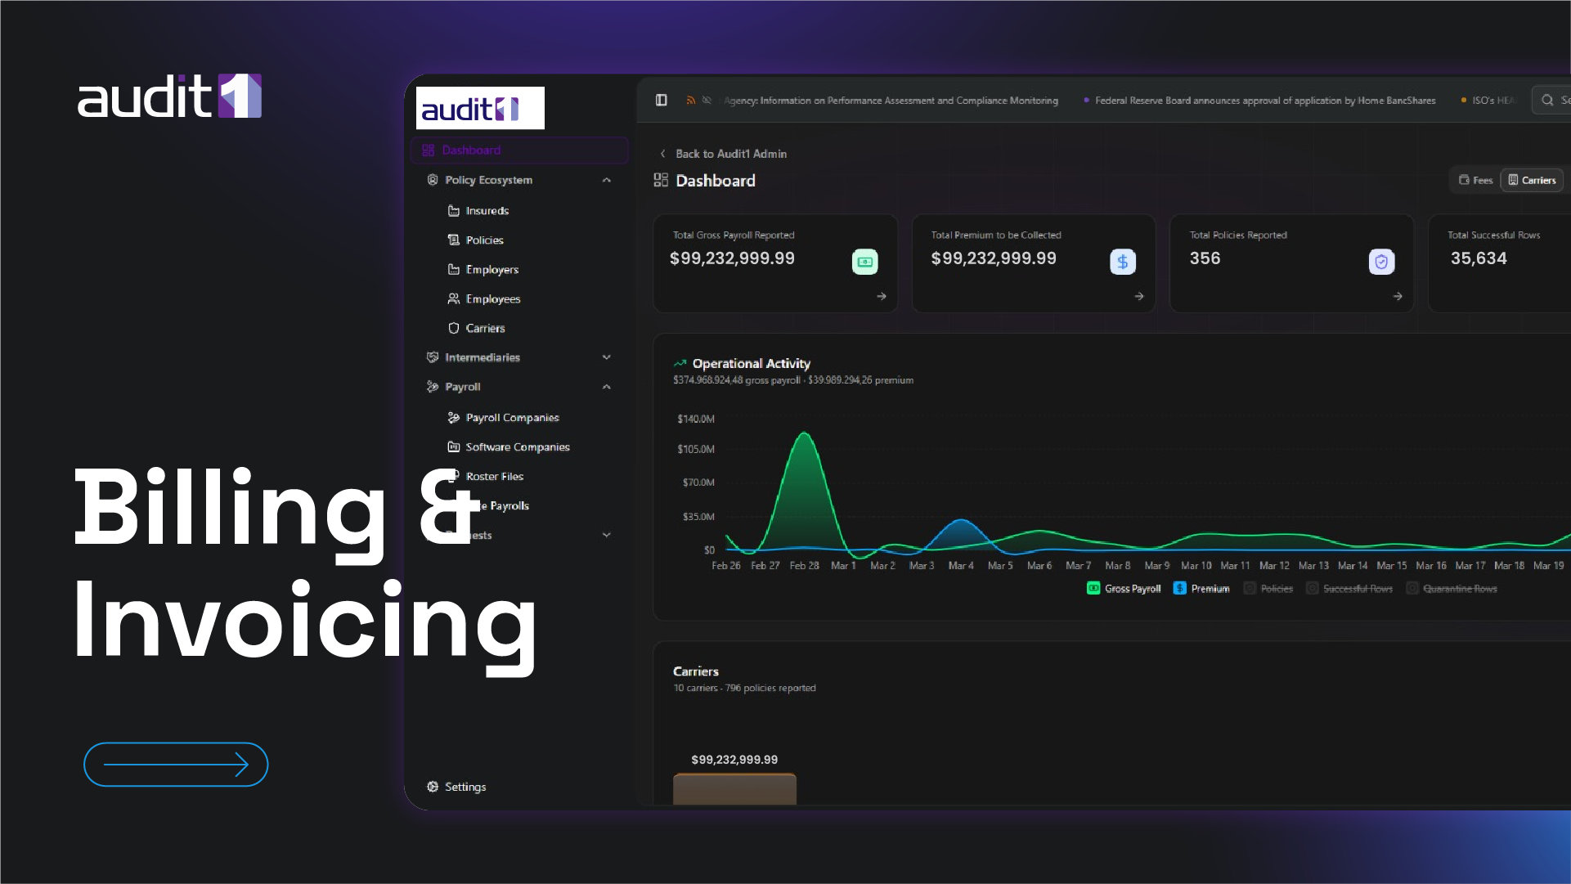The width and height of the screenshot is (1571, 884).
Task: Select the Employees icon in sidebar
Action: (x=454, y=298)
